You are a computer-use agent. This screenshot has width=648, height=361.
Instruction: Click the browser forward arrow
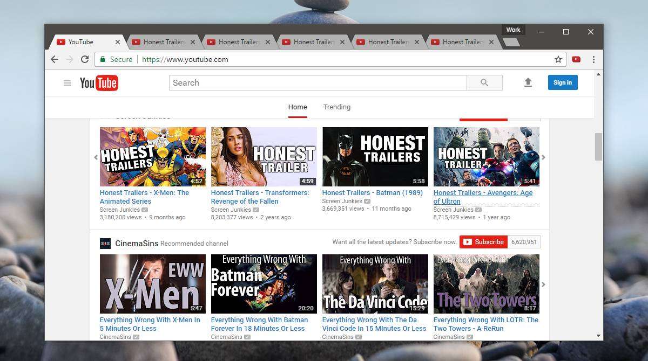point(69,59)
